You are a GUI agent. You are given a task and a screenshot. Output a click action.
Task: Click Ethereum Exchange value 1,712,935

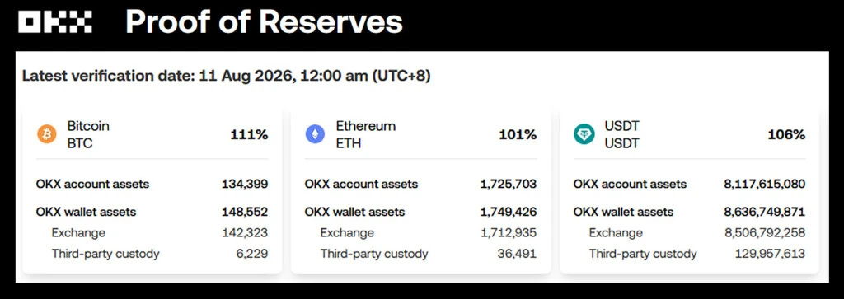pyautogui.click(x=509, y=233)
